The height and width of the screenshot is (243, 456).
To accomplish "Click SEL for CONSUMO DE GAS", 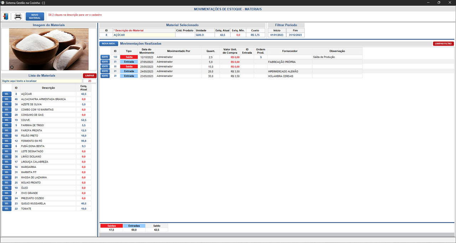I will (7, 115).
